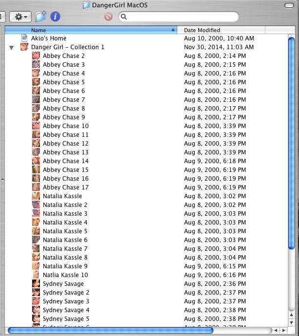Select the file name Sydney Savage 4
Image resolution: width=299 pixels, height=336 pixels.
point(66,310)
